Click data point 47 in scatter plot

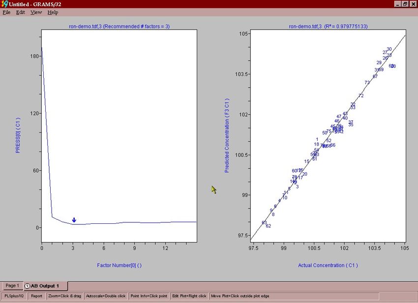coord(339,117)
